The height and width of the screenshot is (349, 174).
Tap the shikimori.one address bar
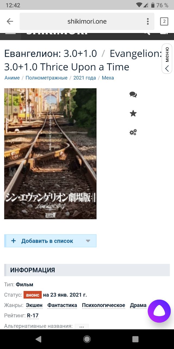(x=87, y=21)
